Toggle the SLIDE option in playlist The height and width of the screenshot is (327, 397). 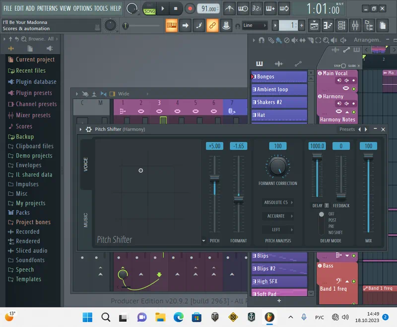358,66
